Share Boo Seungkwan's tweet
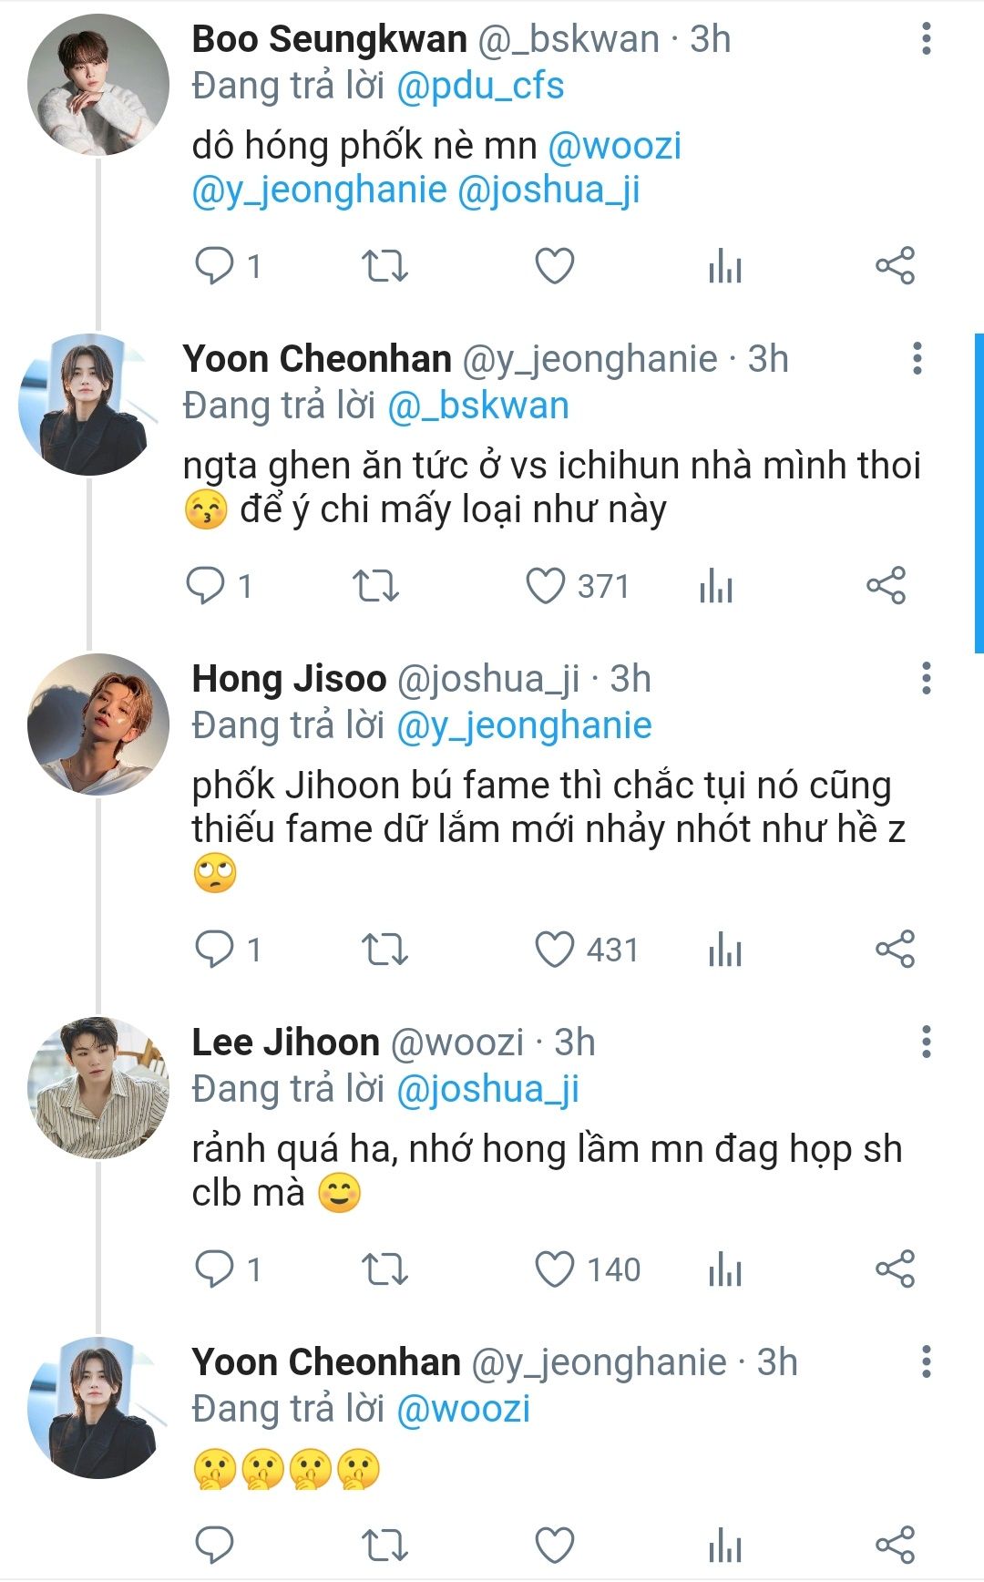Screen dimensions: 984x1582 pos(895,266)
